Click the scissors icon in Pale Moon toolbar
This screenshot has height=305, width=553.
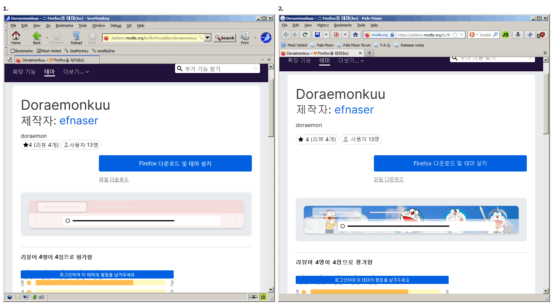pyautogui.click(x=530, y=35)
